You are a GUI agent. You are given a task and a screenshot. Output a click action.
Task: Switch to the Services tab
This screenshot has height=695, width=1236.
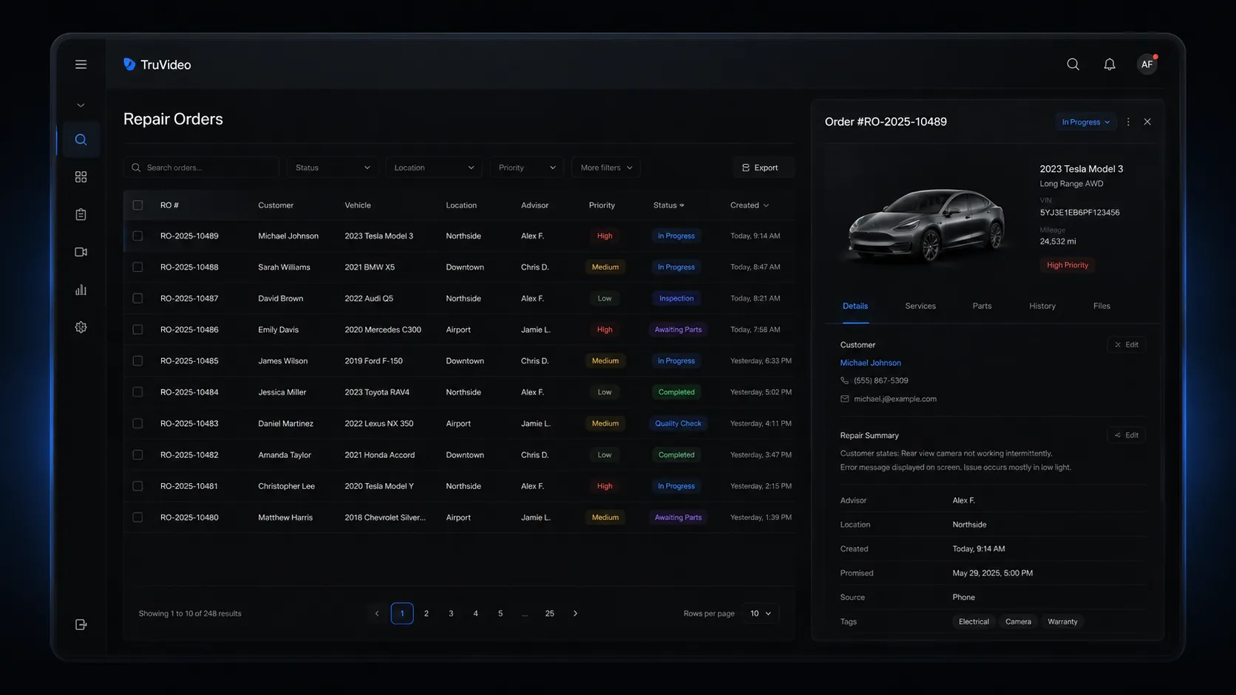click(x=920, y=306)
